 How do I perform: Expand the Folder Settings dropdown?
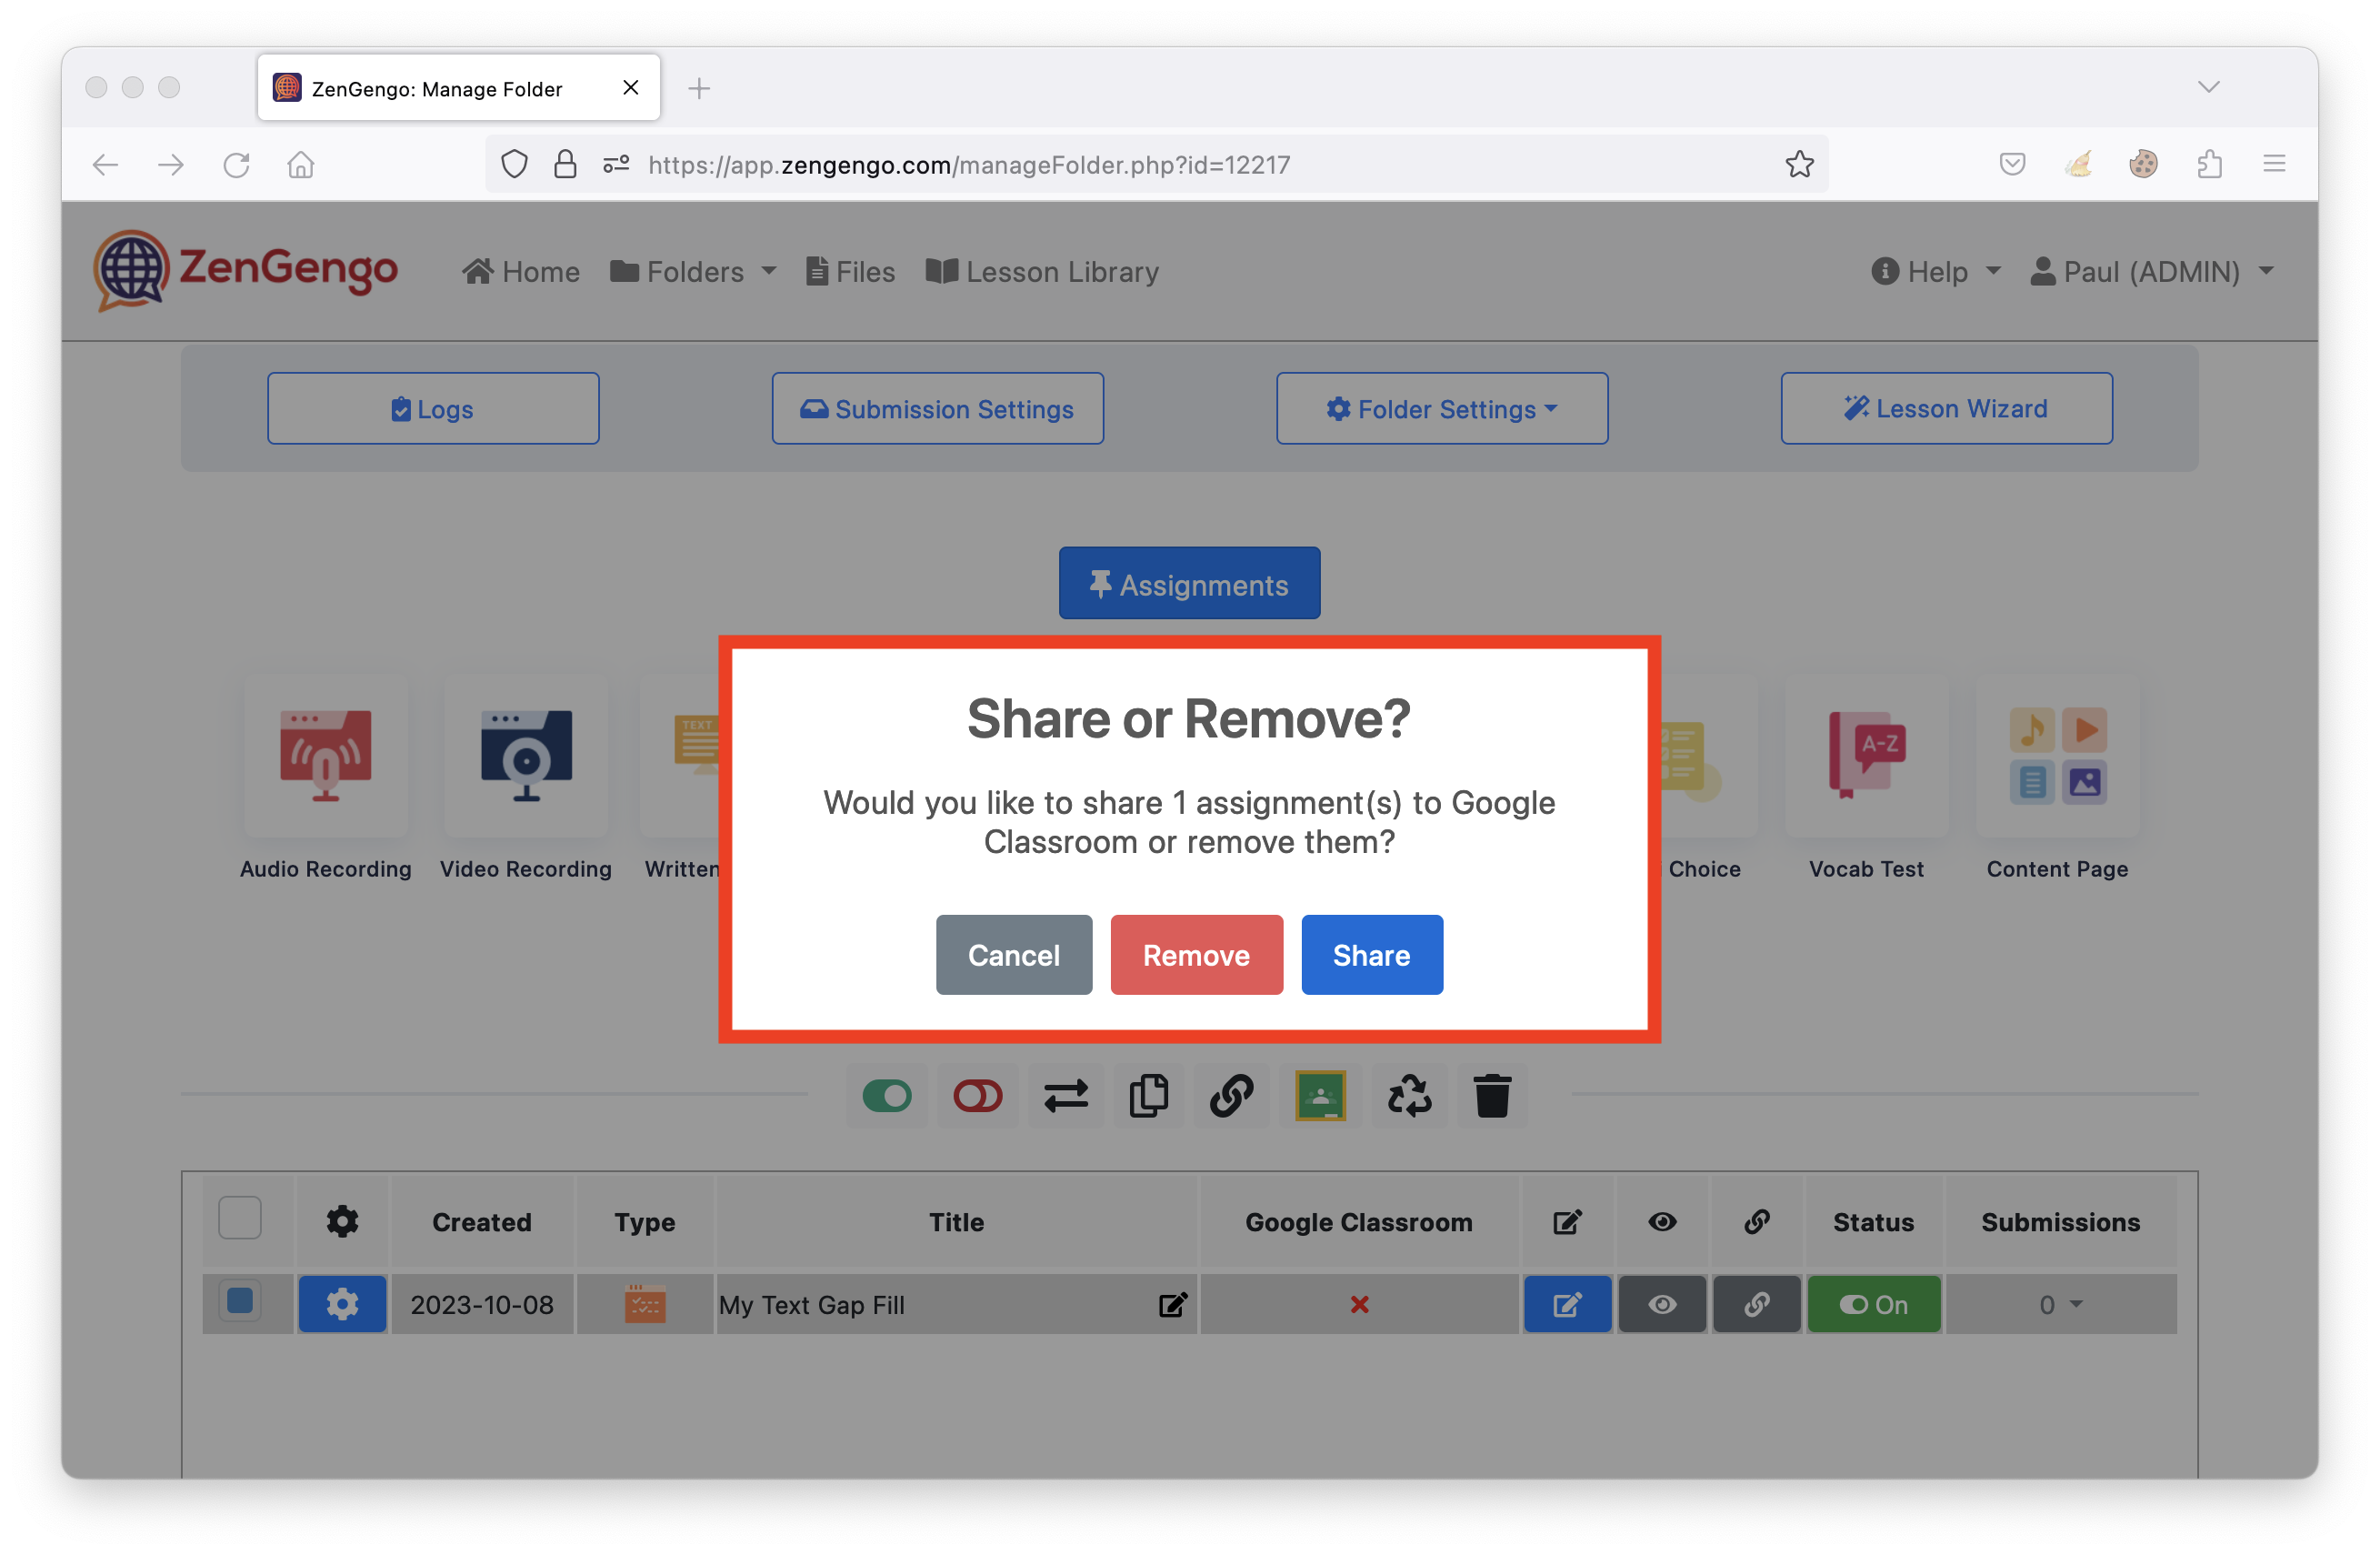point(1441,408)
